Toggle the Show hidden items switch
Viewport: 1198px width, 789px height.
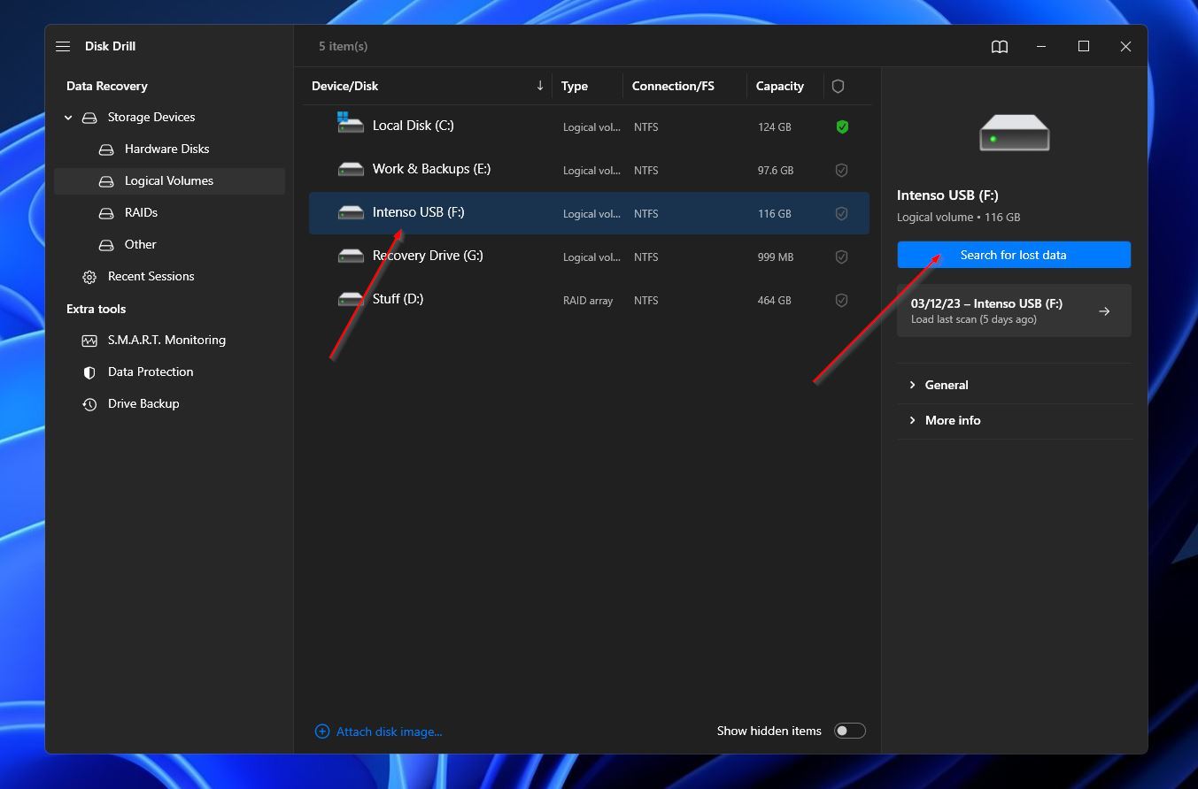(849, 731)
